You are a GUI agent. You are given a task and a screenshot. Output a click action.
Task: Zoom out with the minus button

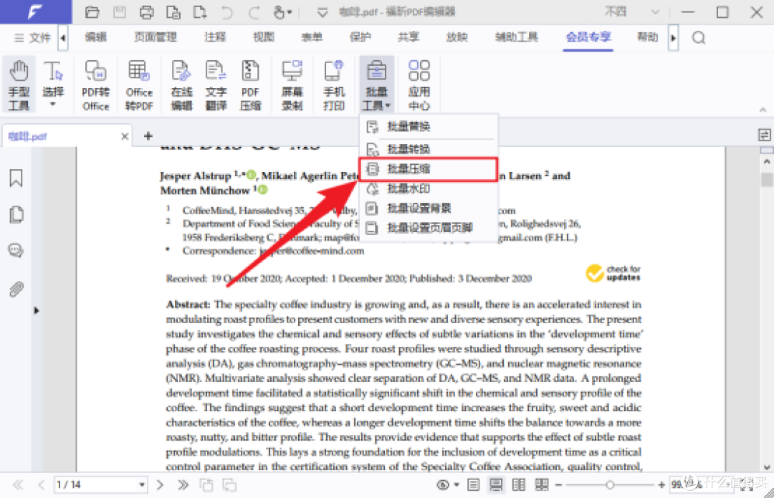pyautogui.click(x=559, y=485)
